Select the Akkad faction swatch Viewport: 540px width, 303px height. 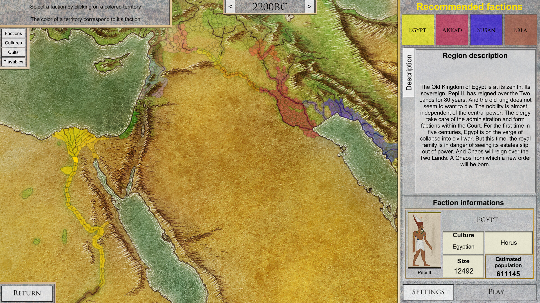click(x=452, y=29)
